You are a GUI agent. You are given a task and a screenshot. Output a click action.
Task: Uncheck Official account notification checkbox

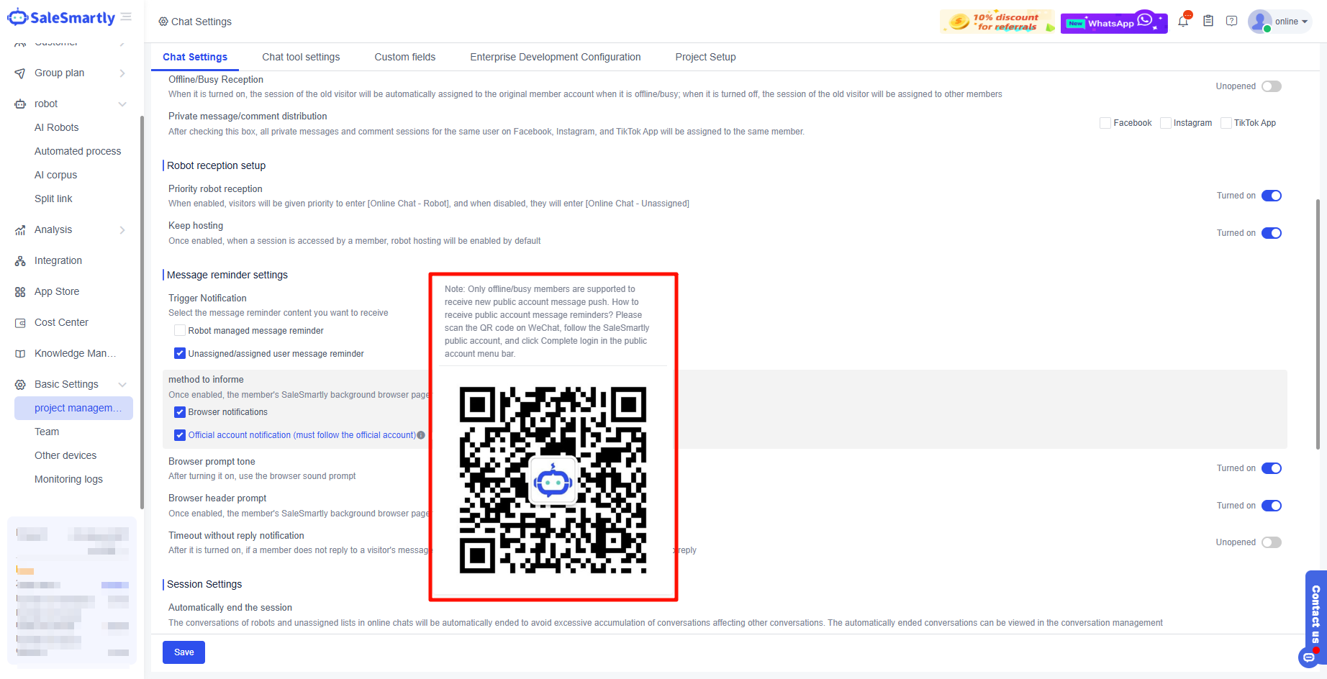tap(180, 435)
